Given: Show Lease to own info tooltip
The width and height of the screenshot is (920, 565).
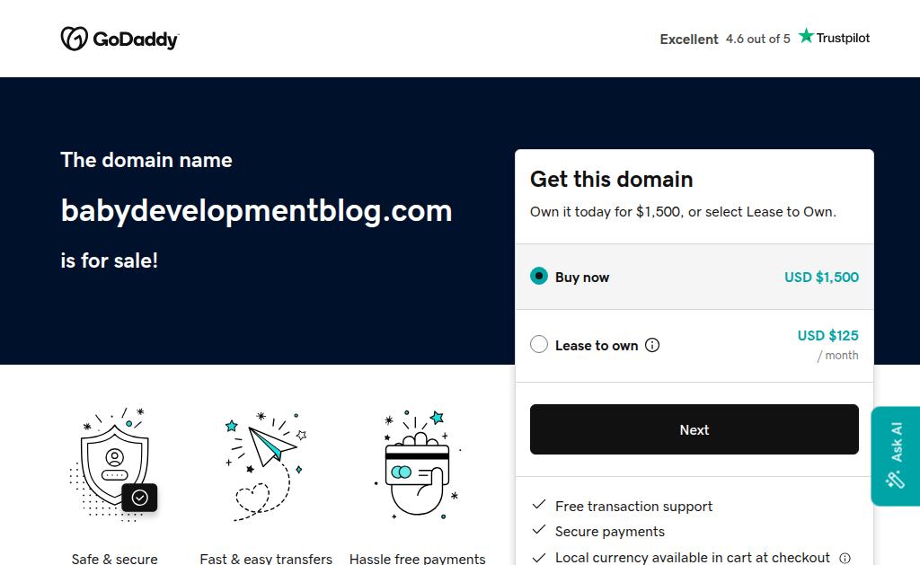Looking at the screenshot, I should pos(652,345).
